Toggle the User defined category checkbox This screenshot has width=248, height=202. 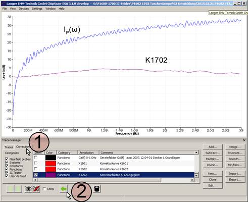(x=7, y=176)
